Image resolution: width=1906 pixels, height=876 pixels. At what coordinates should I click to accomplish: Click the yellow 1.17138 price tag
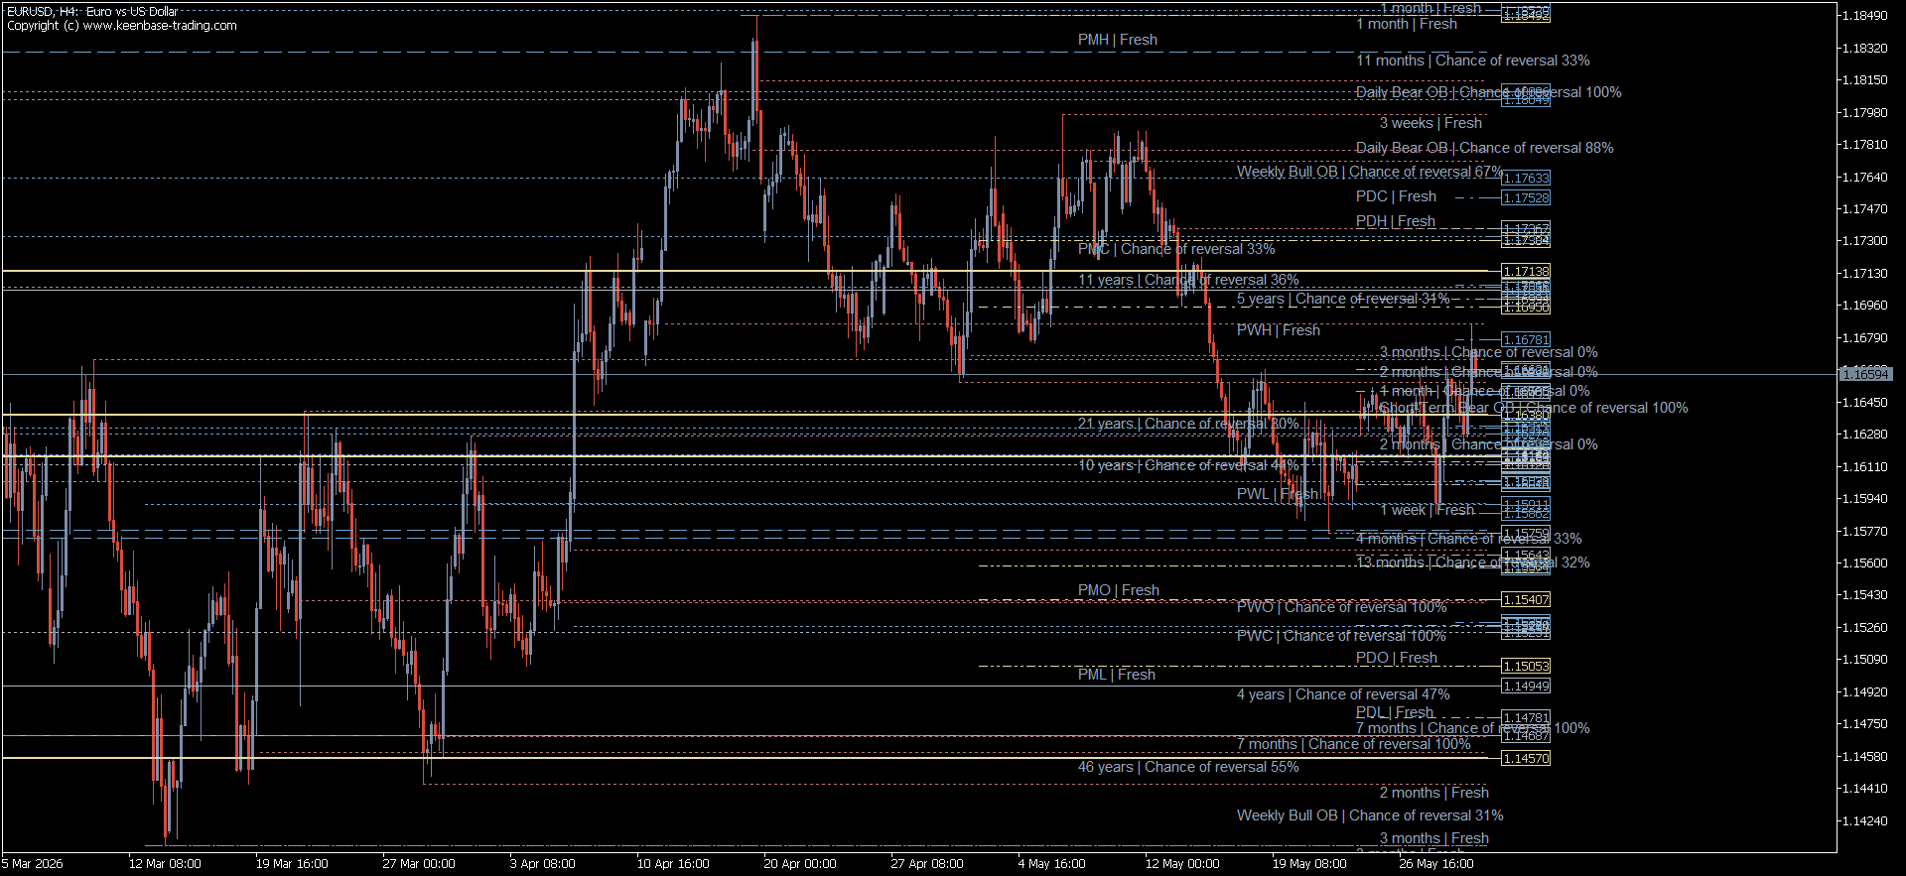pos(1526,271)
